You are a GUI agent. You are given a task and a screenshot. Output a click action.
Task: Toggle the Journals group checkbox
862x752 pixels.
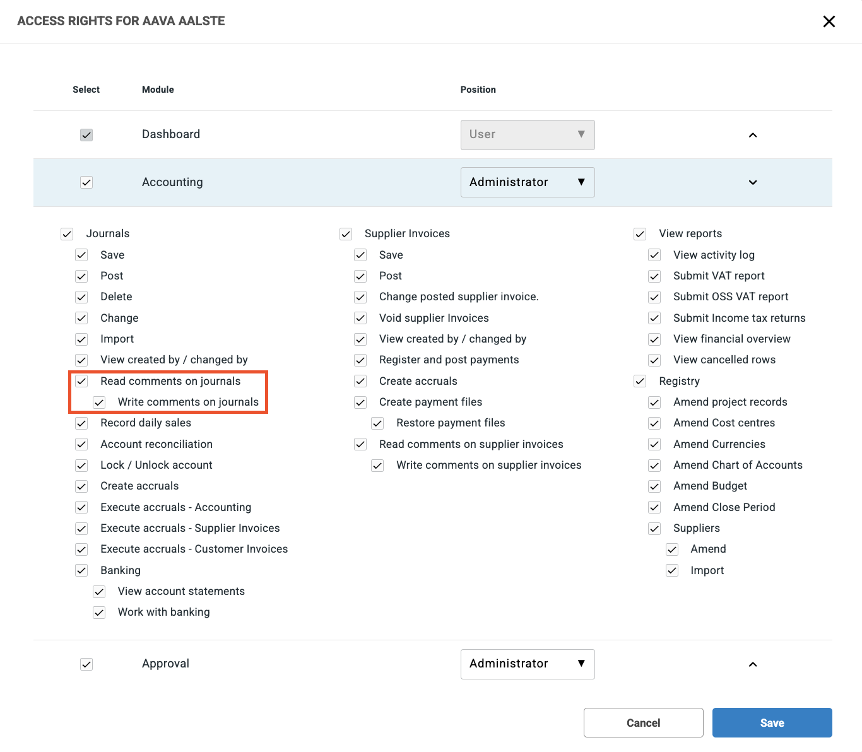67,234
